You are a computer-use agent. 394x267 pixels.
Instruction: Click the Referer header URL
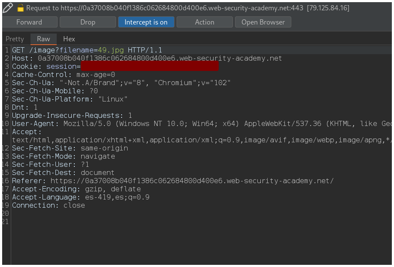tap(192, 181)
